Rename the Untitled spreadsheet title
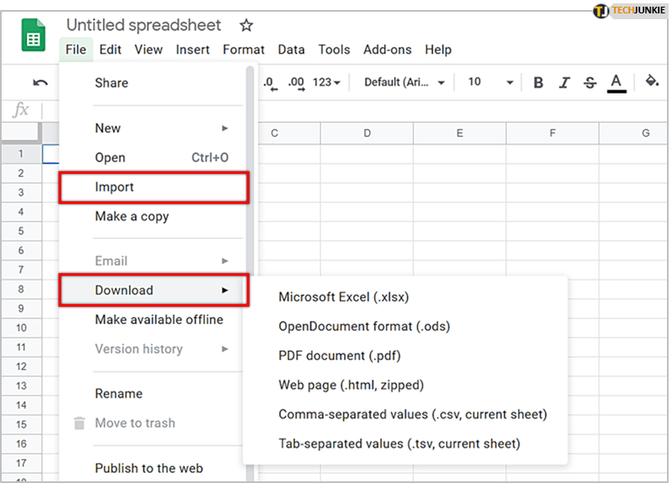 144,25
